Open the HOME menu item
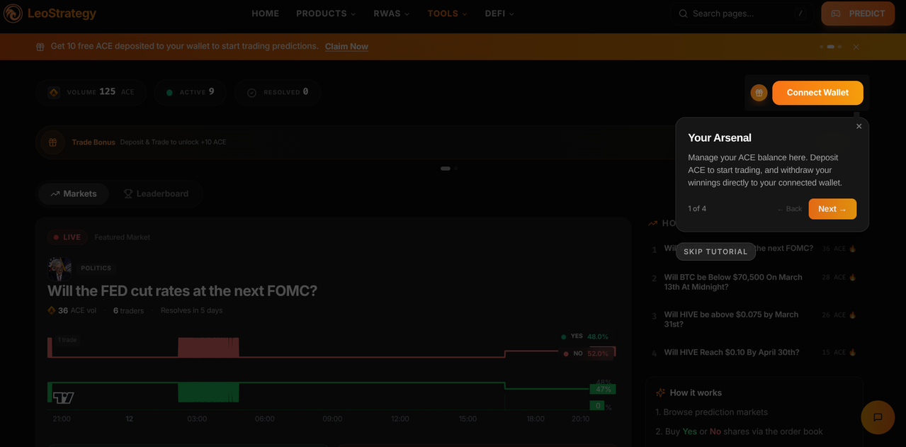The height and width of the screenshot is (447, 906). (266, 13)
